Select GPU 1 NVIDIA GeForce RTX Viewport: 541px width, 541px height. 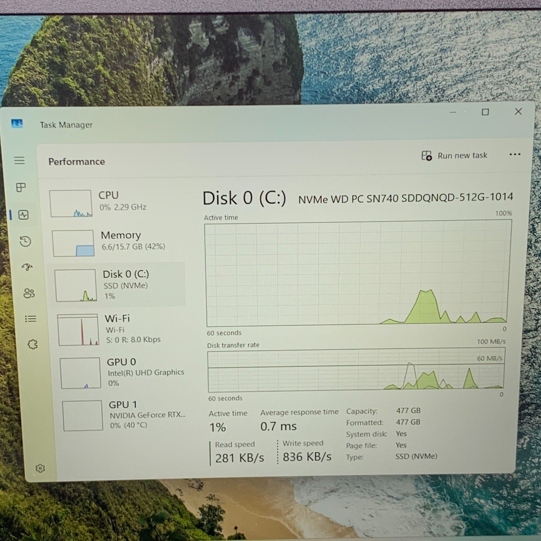124,415
